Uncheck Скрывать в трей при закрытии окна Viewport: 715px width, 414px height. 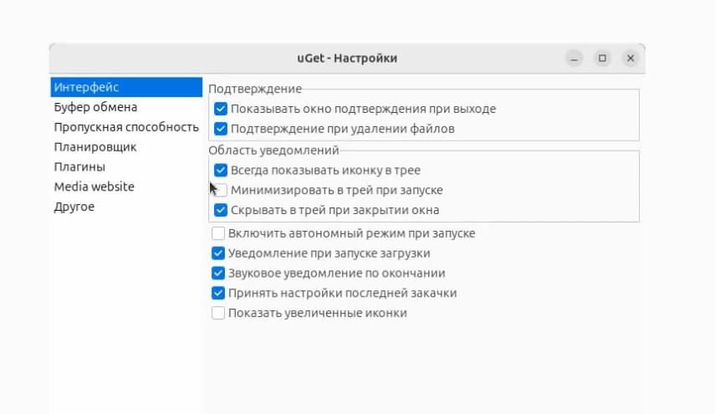(x=221, y=210)
